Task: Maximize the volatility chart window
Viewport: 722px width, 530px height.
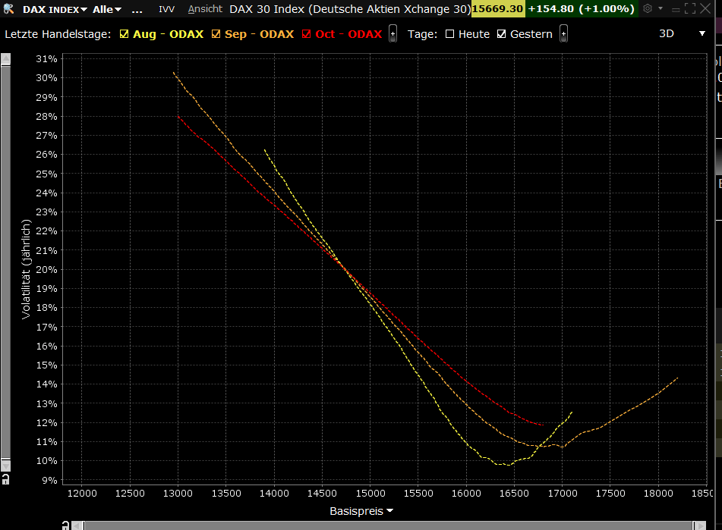Action: [x=689, y=9]
